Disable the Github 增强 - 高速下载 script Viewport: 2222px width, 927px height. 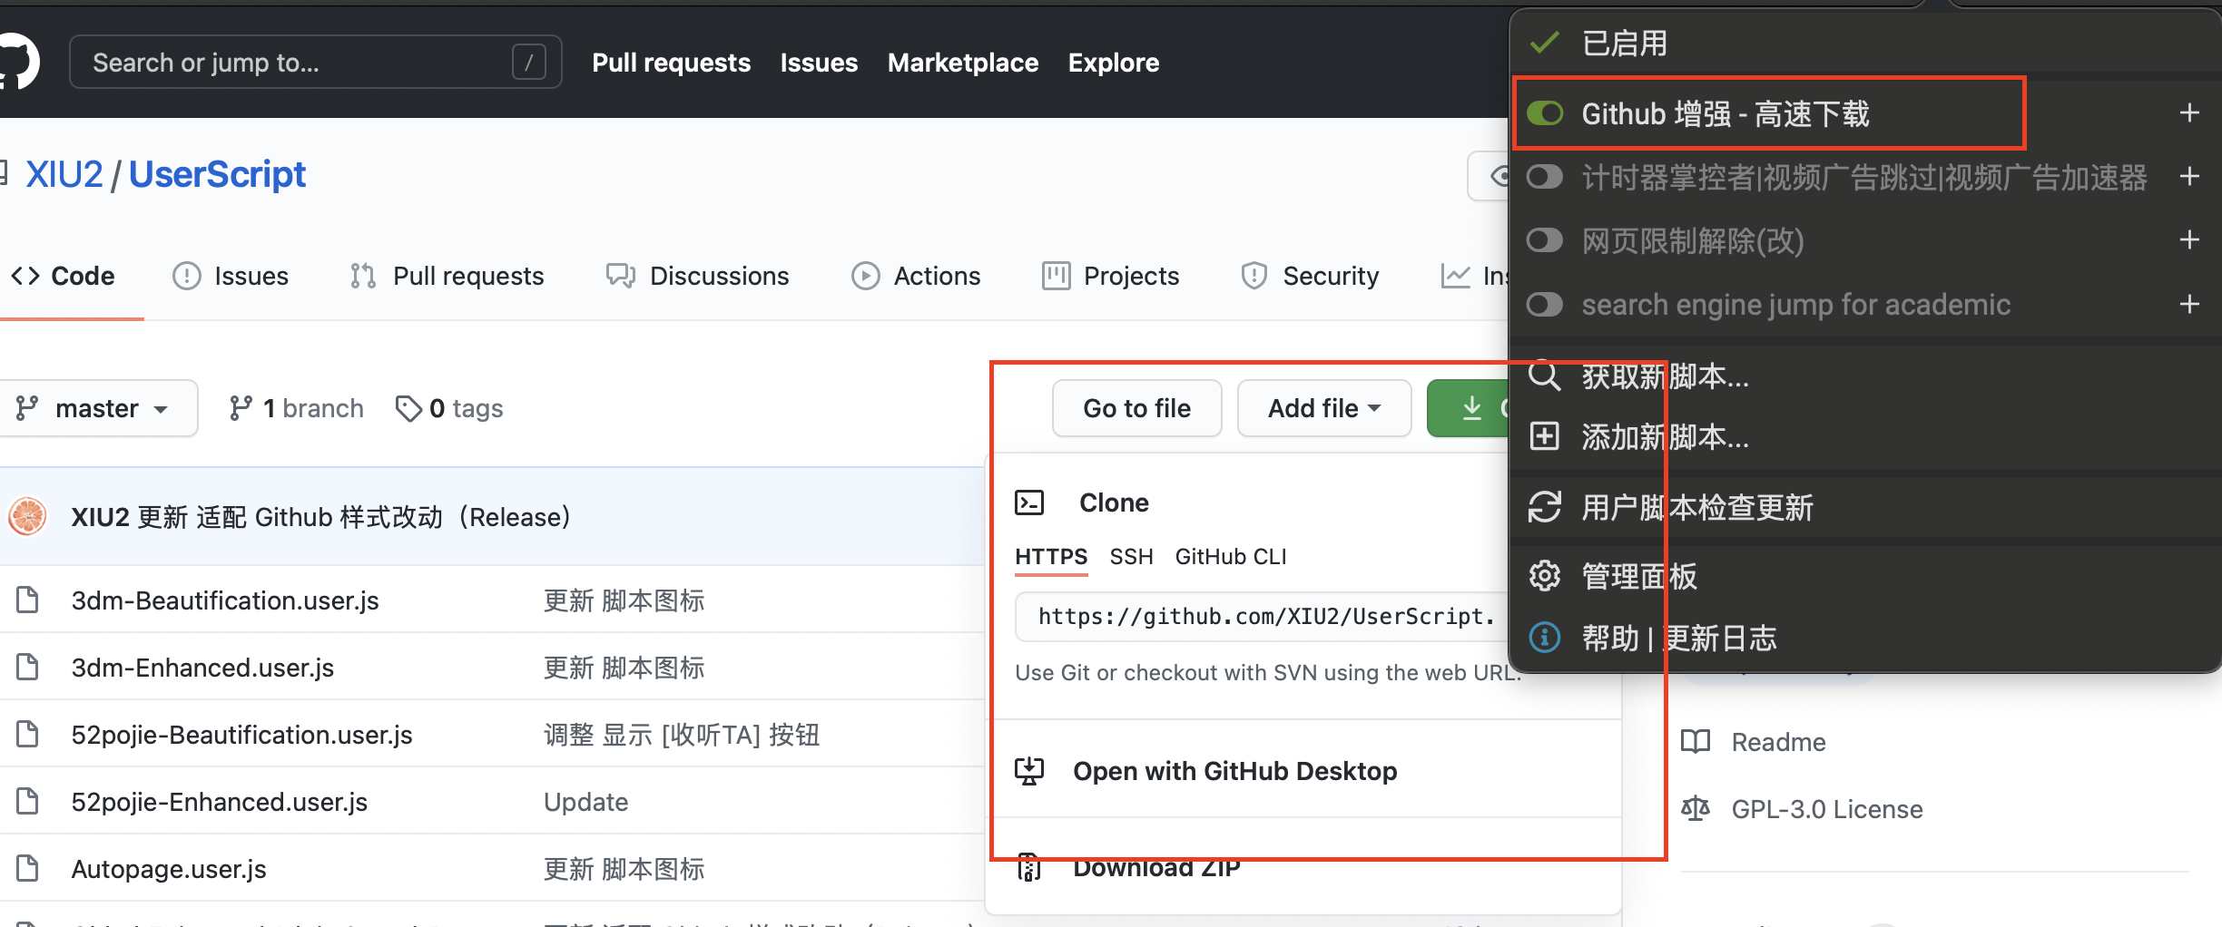[1544, 112]
